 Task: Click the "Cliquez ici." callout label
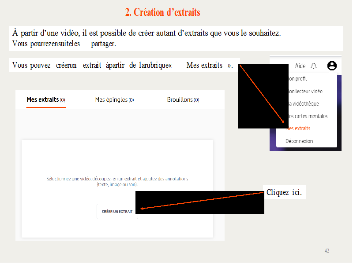pos(284,193)
